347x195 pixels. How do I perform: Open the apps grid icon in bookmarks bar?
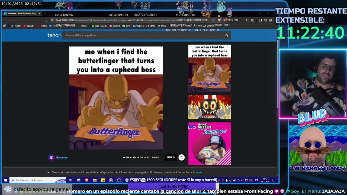coord(5,26)
